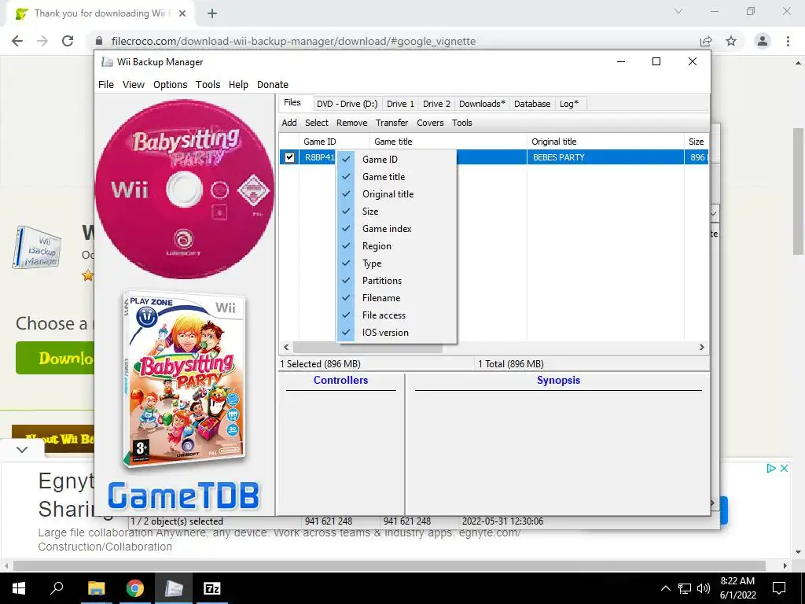Click the game list horizontal scrollbar thumb
Screen dimensions: 805x604
pyautogui.click(x=368, y=347)
